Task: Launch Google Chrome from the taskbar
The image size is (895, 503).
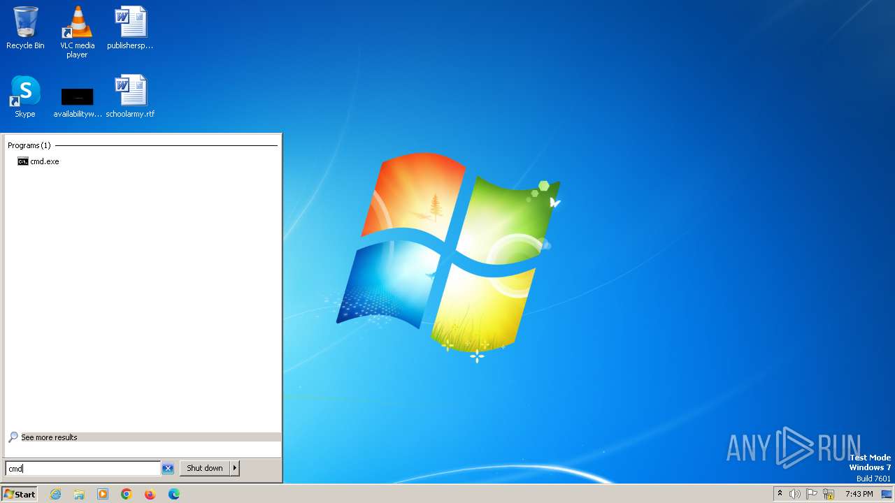Action: click(127, 494)
